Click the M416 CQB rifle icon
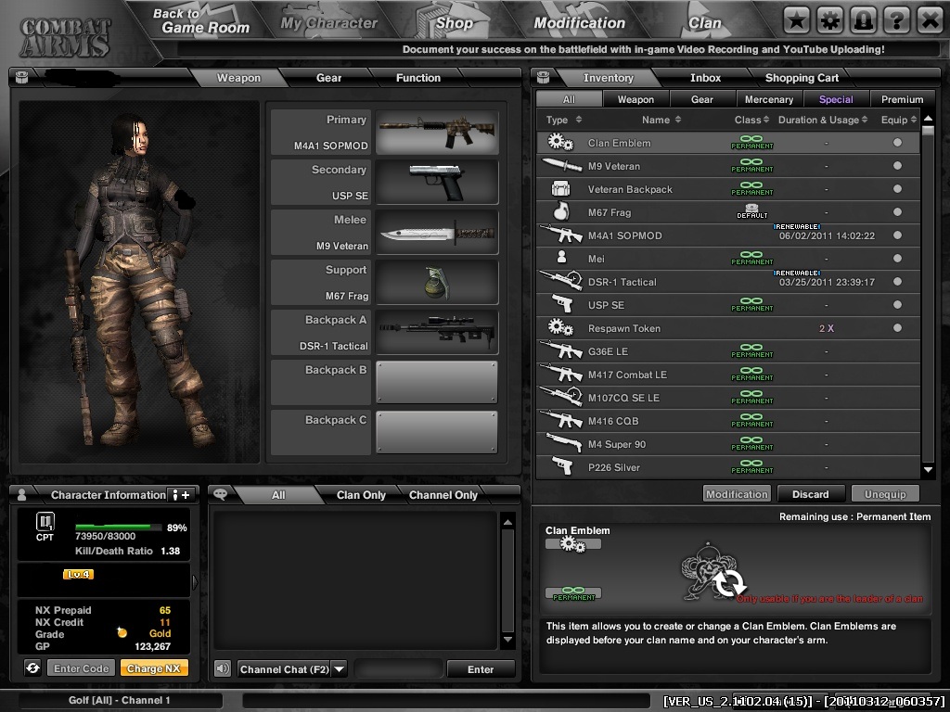The width and height of the screenshot is (950, 712). point(561,420)
